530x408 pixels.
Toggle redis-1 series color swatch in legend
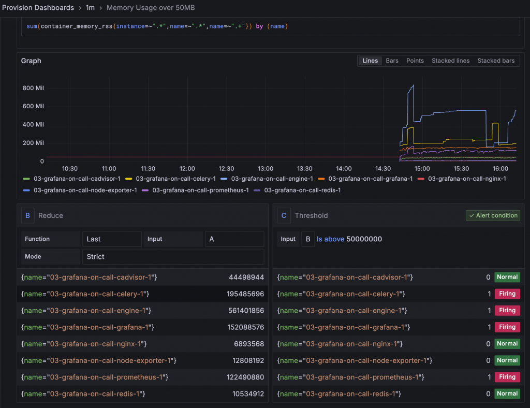[257, 191]
